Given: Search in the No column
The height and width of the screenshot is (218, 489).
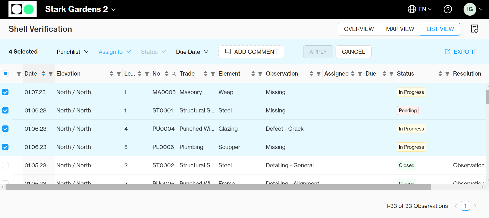Looking at the screenshot, I should click(174, 74).
